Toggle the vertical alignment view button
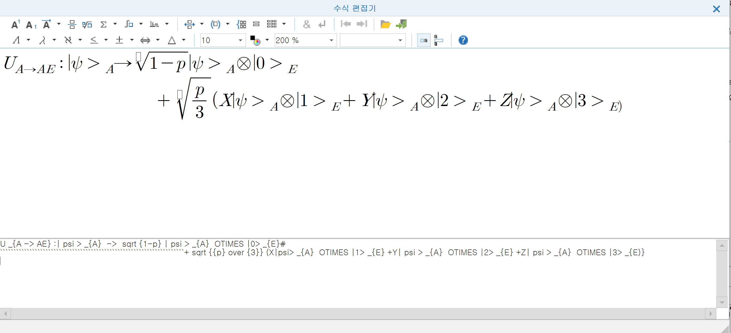This screenshot has width=731, height=333. pos(438,40)
